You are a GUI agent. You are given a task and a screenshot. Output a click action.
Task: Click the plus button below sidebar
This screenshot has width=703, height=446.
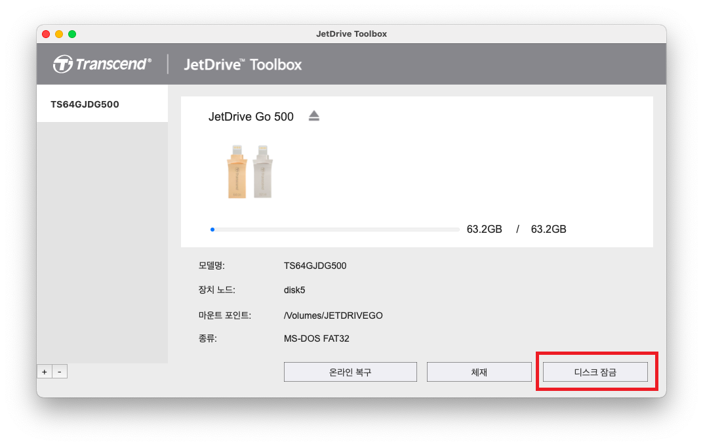point(45,372)
